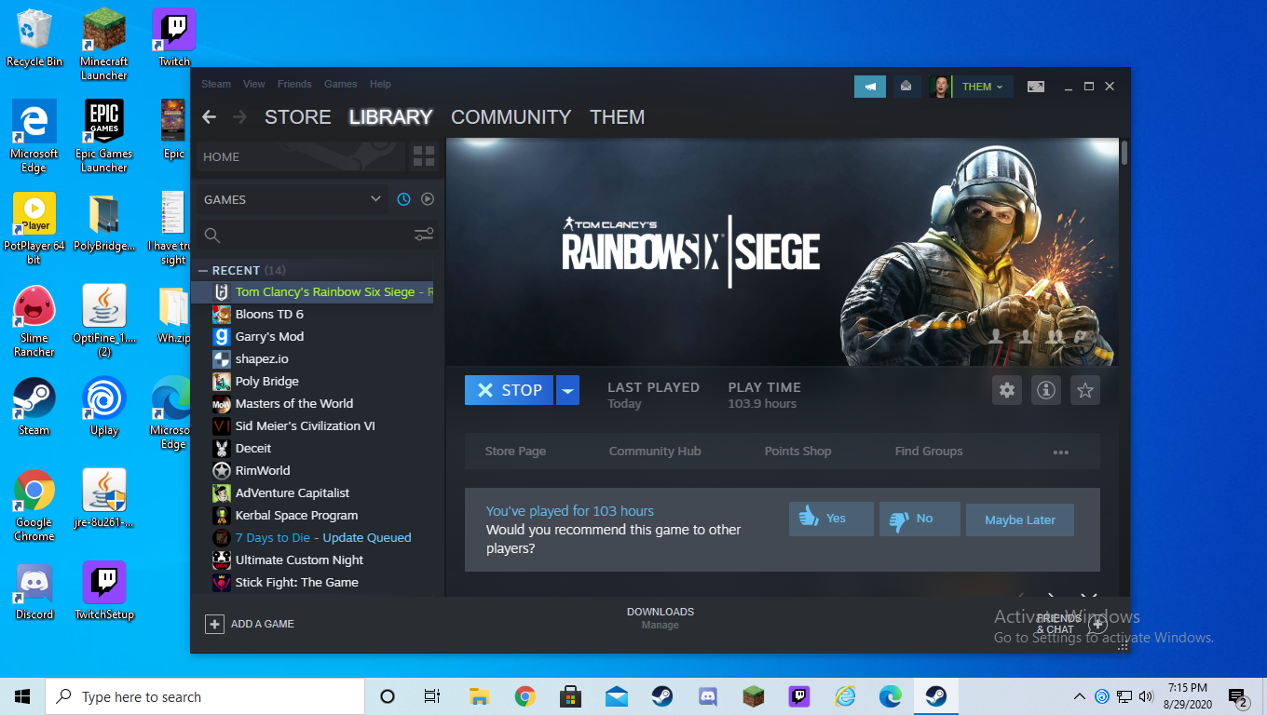
Task: Select the TwitchSetup desktop icon
Action: tap(104, 591)
